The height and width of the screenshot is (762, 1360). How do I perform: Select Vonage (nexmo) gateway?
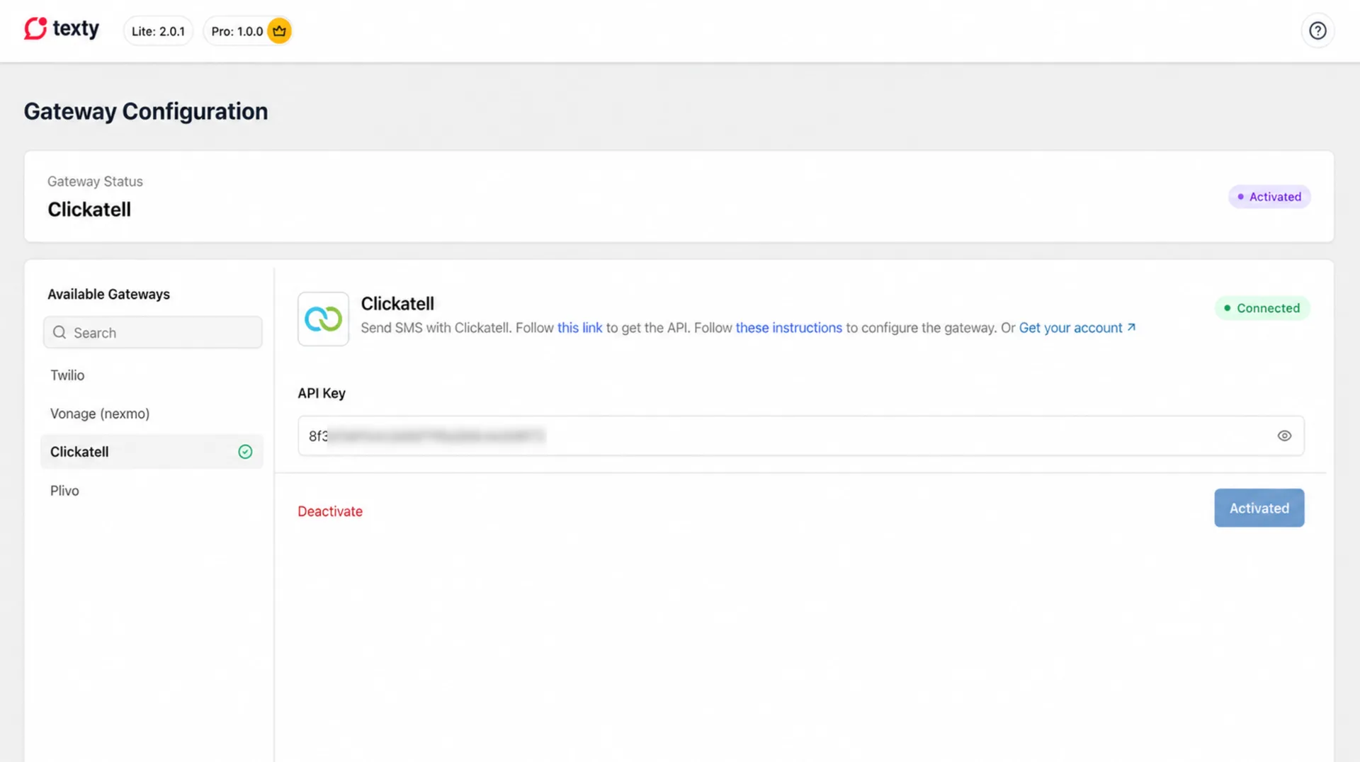point(152,414)
